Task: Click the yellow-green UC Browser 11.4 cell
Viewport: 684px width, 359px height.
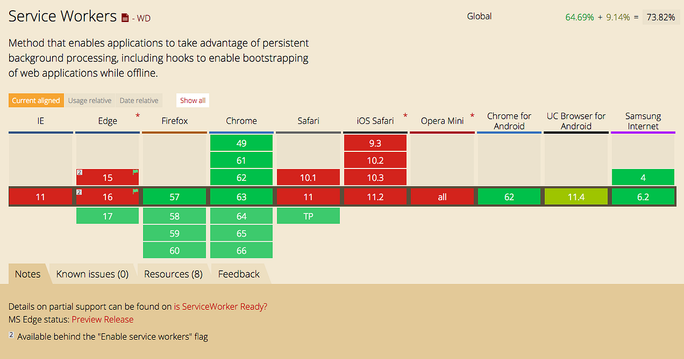Action: coord(576,197)
